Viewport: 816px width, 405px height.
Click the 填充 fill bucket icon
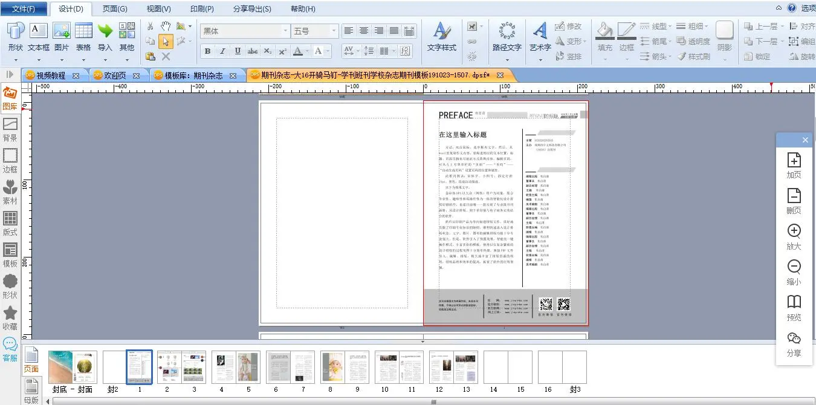tap(604, 31)
